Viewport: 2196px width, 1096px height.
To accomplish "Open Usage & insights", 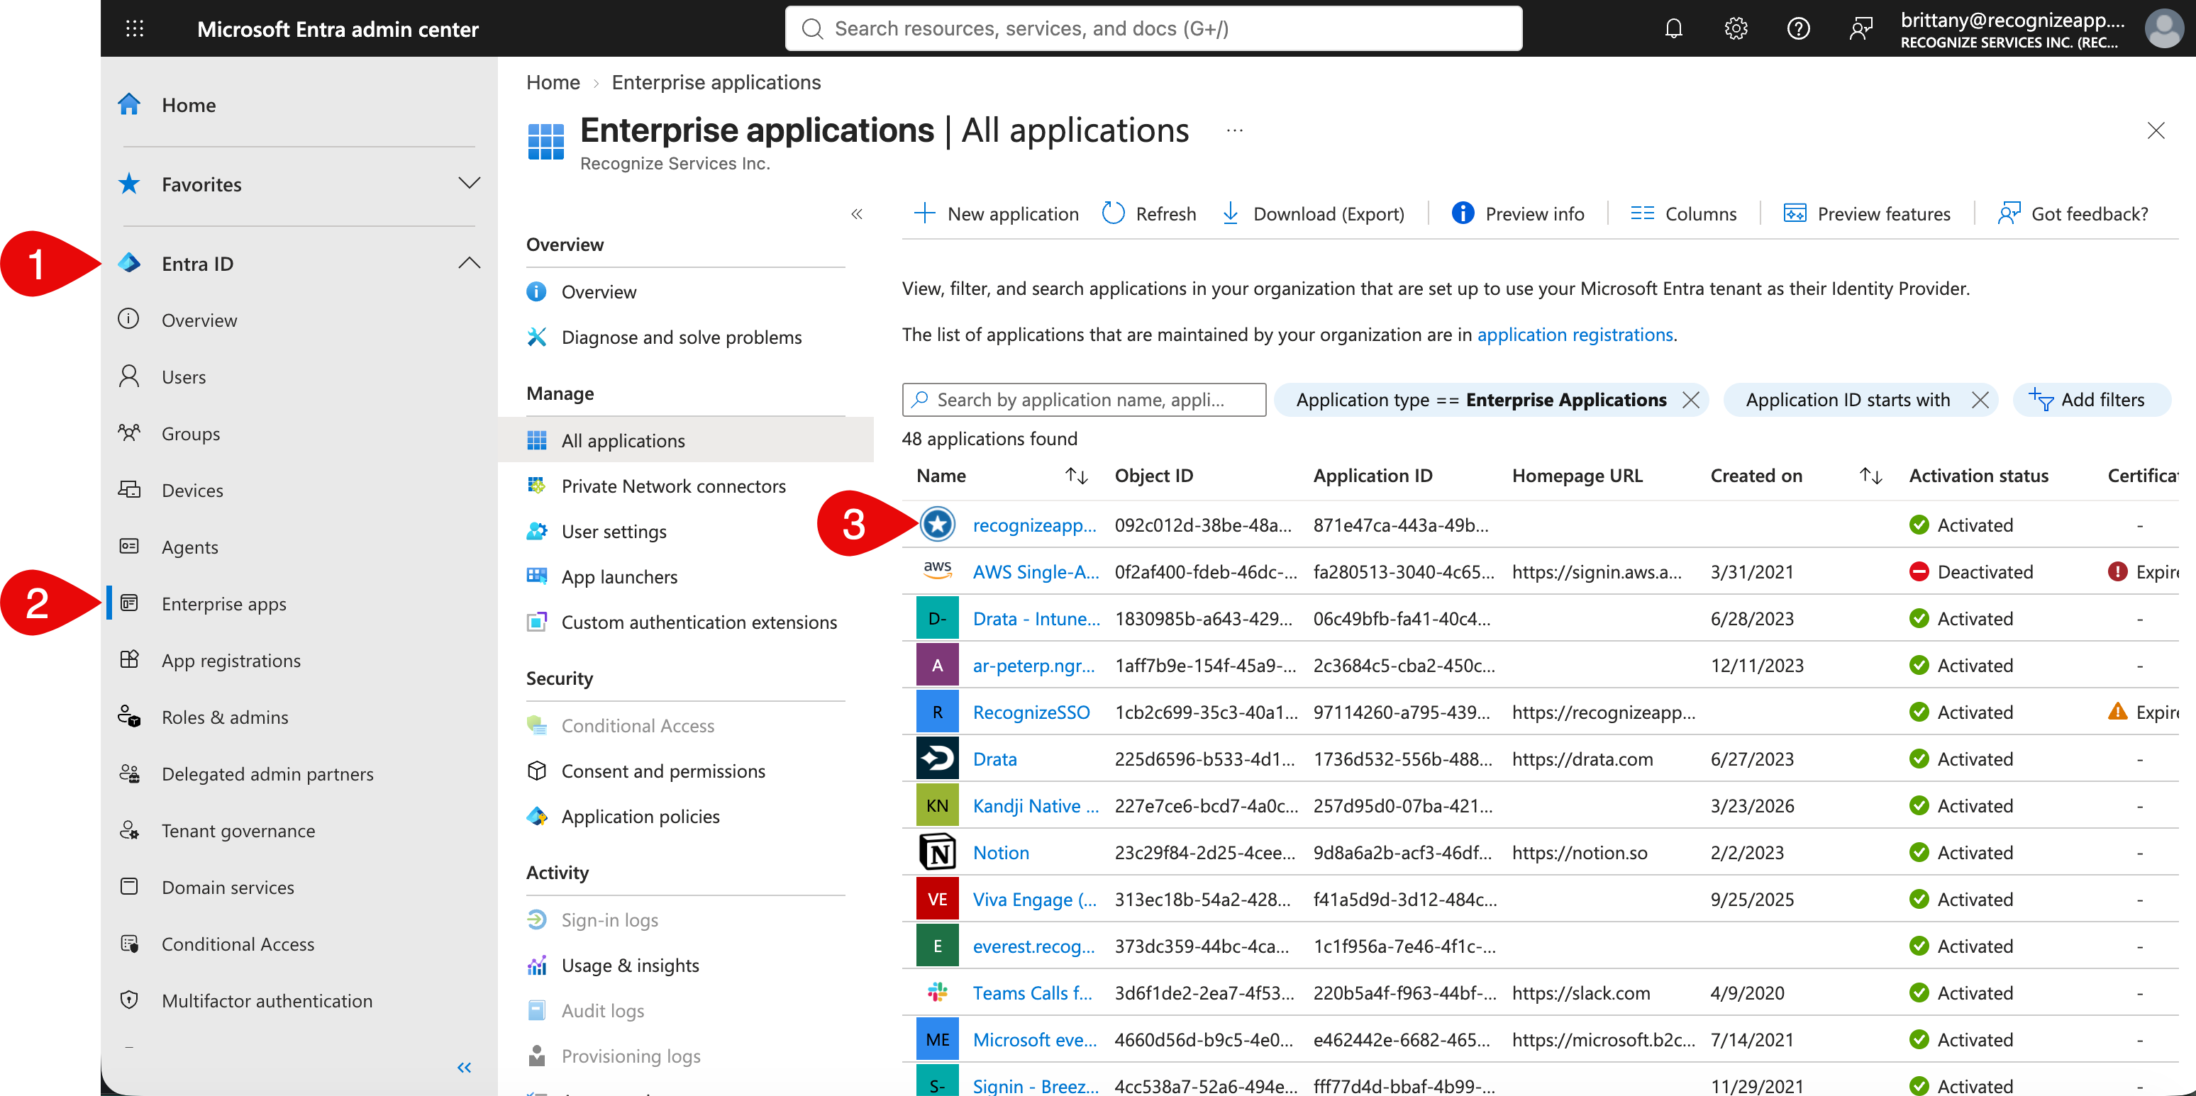I will pyautogui.click(x=629, y=965).
